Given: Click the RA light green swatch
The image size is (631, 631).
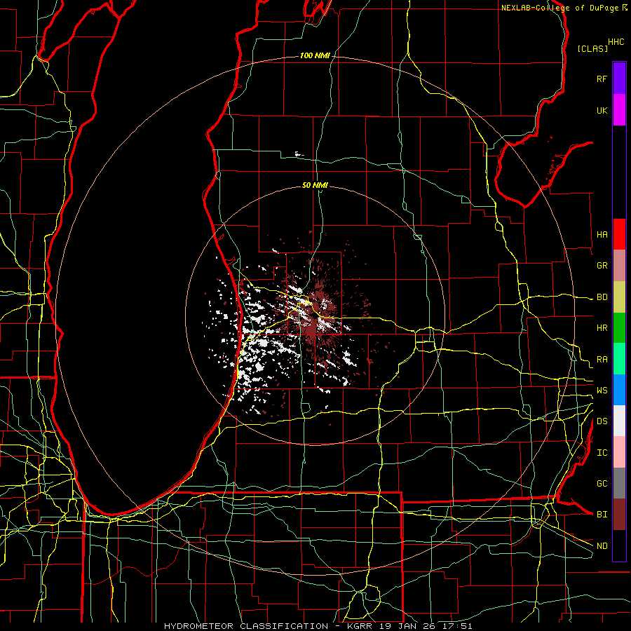Looking at the screenshot, I should (619, 359).
